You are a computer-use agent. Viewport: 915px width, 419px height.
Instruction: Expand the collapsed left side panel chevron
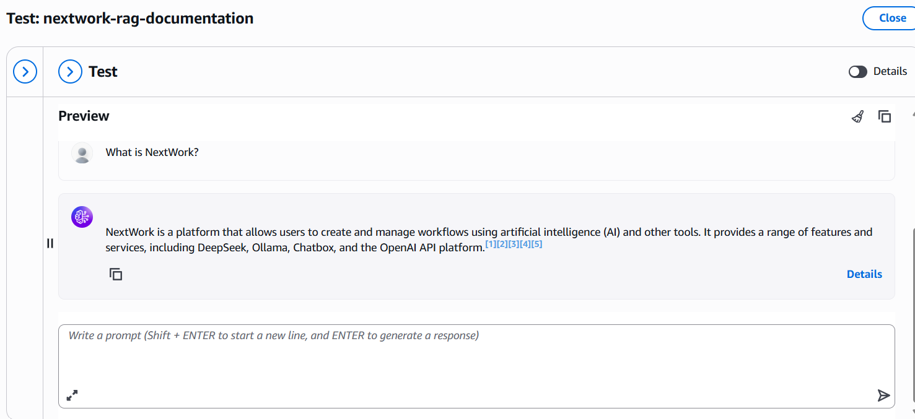pyautogui.click(x=25, y=72)
